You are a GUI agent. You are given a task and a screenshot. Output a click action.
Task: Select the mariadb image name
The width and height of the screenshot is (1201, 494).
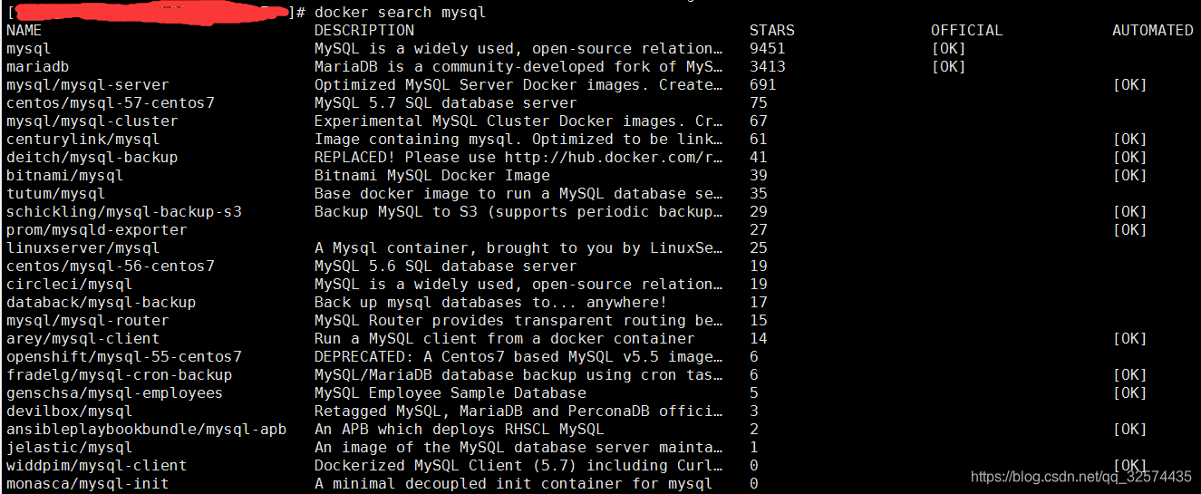38,67
